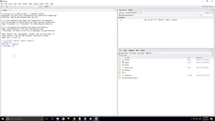The image size is (215, 121).
Task: Open Windows Store from taskbar
Action: [63, 119]
